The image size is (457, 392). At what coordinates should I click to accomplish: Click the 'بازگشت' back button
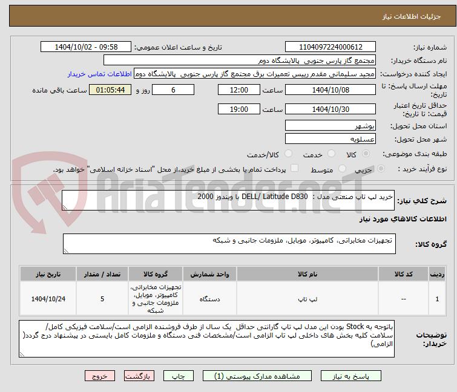[139, 376]
